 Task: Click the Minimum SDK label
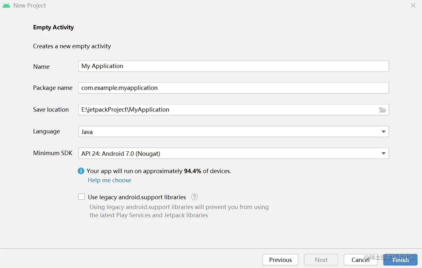(x=53, y=153)
